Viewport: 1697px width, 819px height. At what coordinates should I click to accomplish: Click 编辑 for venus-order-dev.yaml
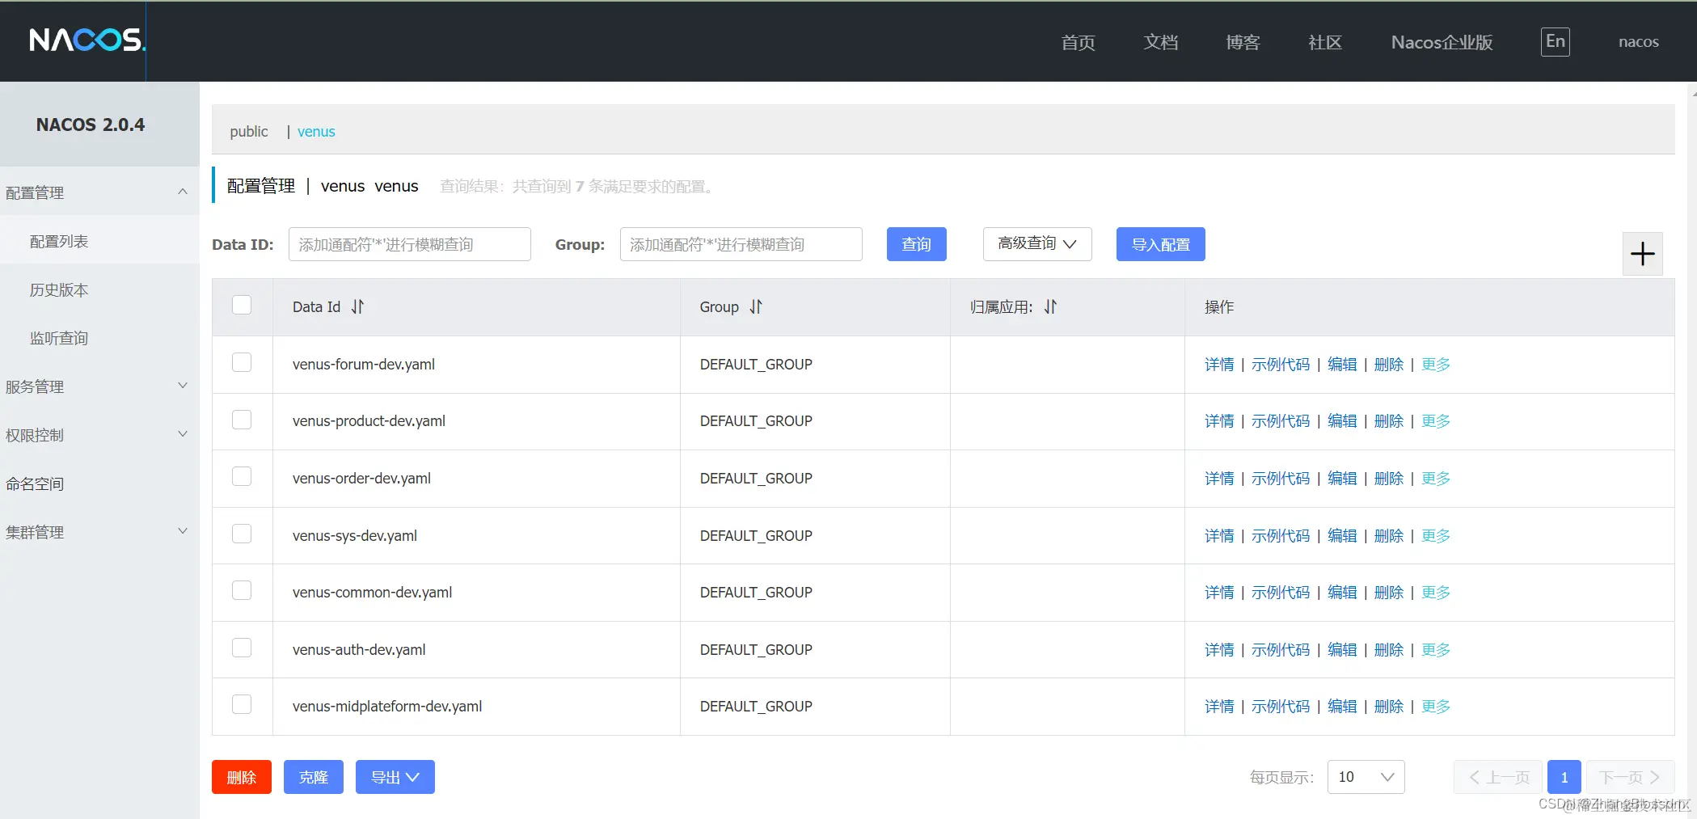1342,479
